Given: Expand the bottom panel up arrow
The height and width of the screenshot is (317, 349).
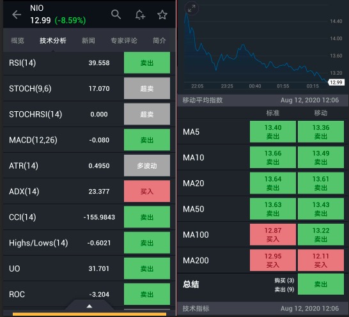Looking at the screenshot, I should pyautogui.click(x=89, y=306).
